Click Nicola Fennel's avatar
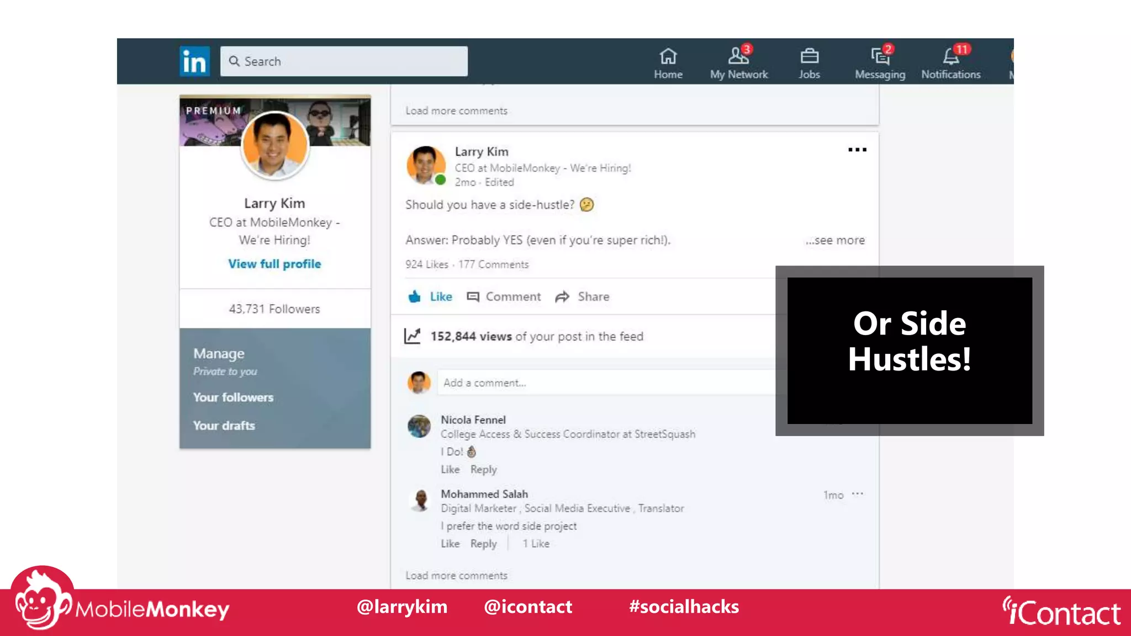Image resolution: width=1131 pixels, height=636 pixels. 419,426
